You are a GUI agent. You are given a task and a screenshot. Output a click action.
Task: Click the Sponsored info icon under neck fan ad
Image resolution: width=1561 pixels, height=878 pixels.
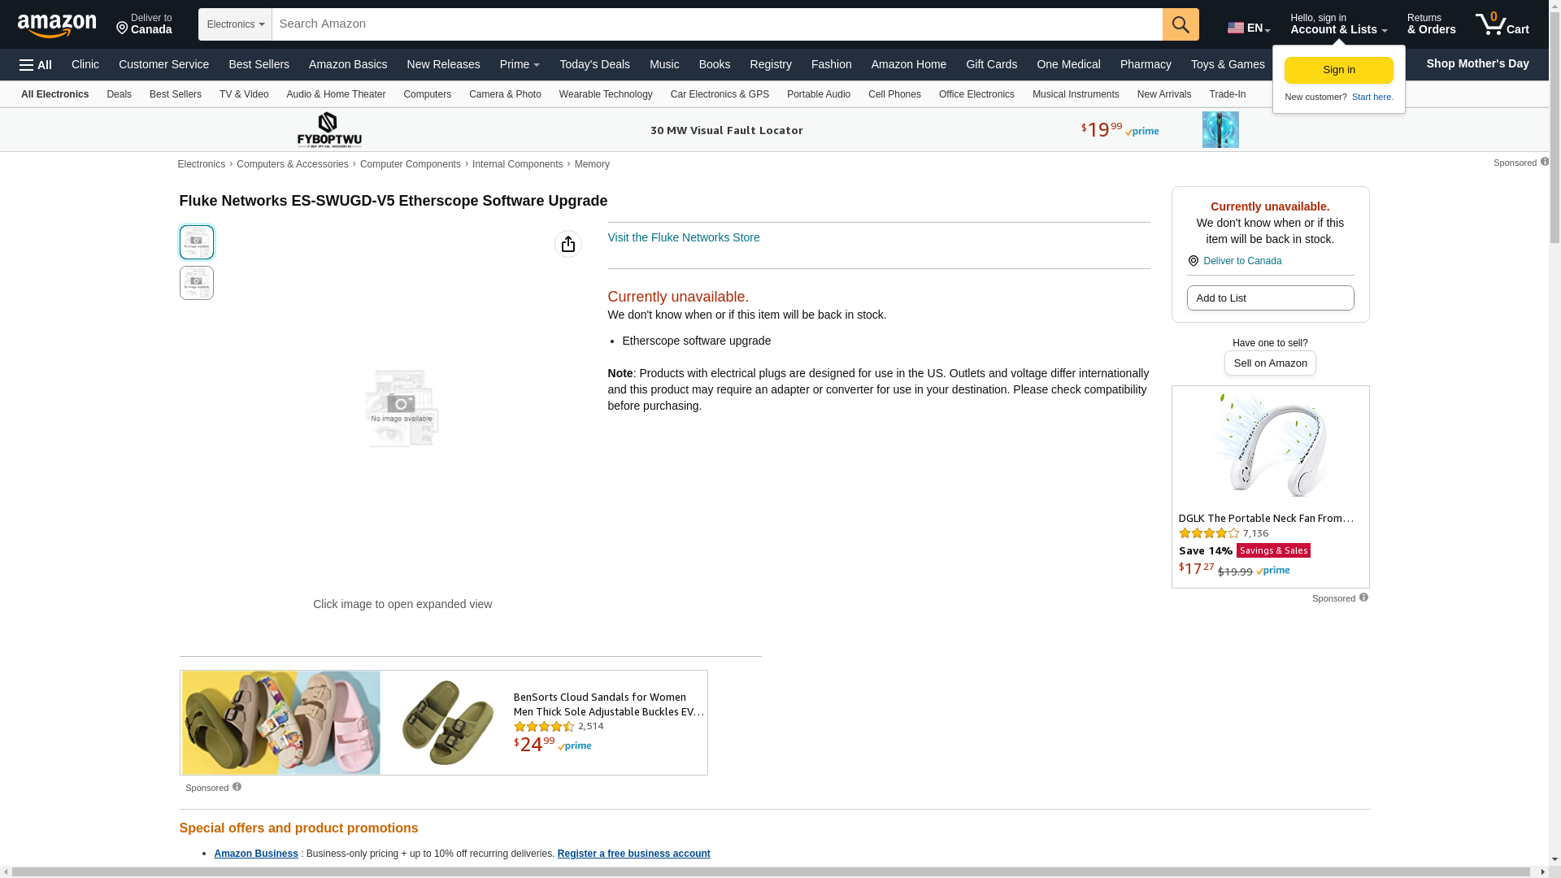point(1363,598)
